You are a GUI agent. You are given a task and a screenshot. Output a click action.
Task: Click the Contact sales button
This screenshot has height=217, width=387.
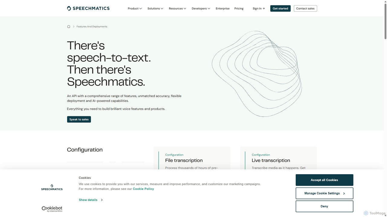pyautogui.click(x=305, y=8)
